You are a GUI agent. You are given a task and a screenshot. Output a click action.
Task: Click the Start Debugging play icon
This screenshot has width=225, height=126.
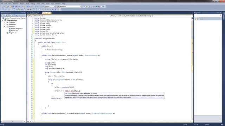tap(43, 6)
